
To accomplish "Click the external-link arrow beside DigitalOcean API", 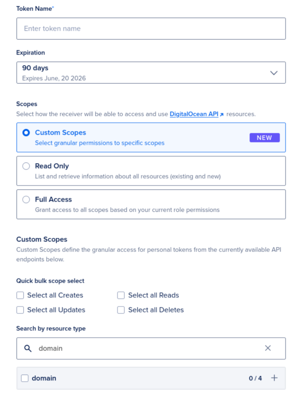I will [222, 114].
